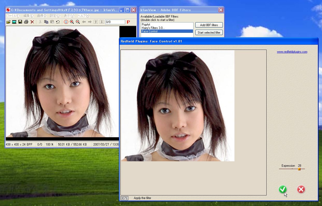
Task: Open the slideshow/thumbnail filmstrip icon in IrfanView
Action: tap(14, 22)
